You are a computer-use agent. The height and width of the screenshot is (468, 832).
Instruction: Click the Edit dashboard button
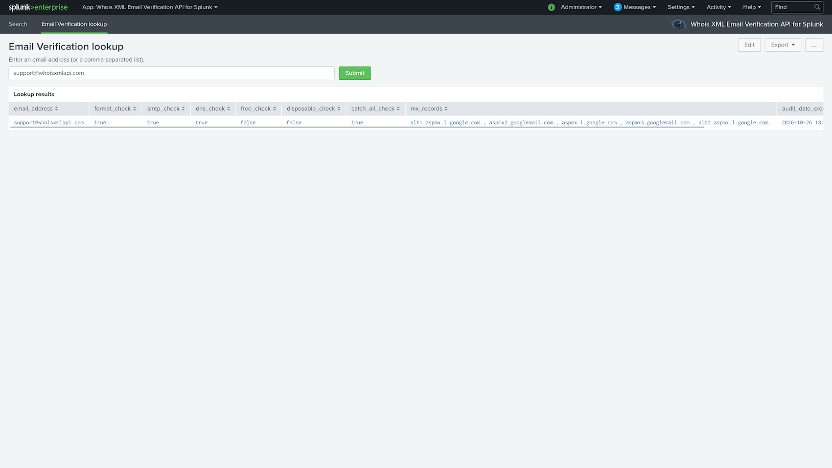749,45
